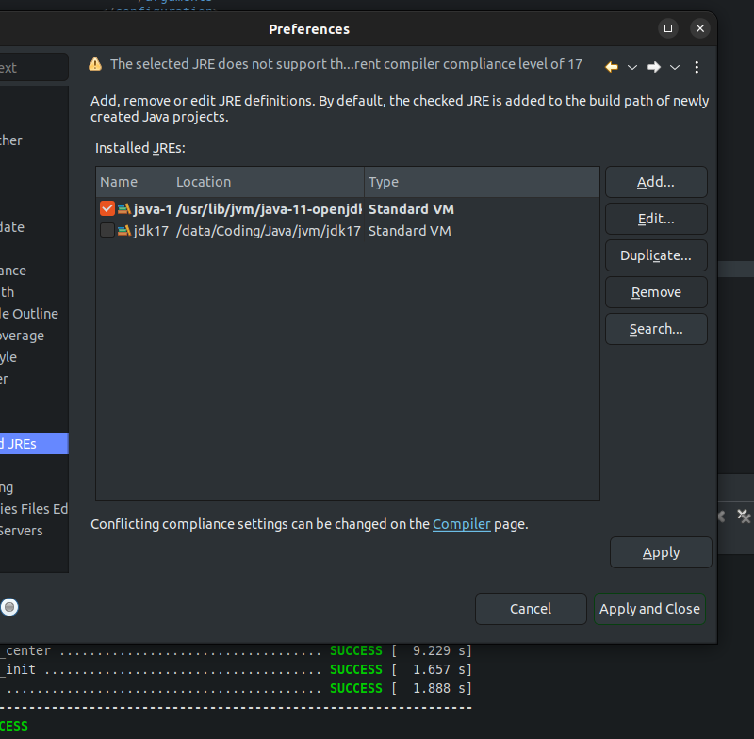754x739 pixels.
Task: Click the warning icon beside JRE message
Action: click(95, 64)
